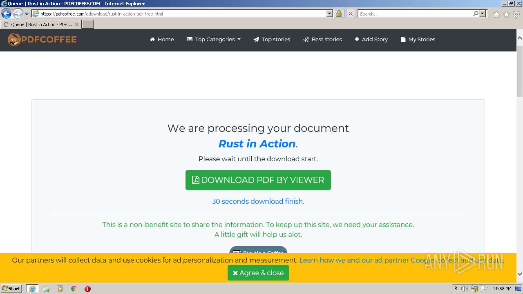Click the volume speaker tray icon
Image resolution: width=523 pixels, height=294 pixels.
point(465,289)
